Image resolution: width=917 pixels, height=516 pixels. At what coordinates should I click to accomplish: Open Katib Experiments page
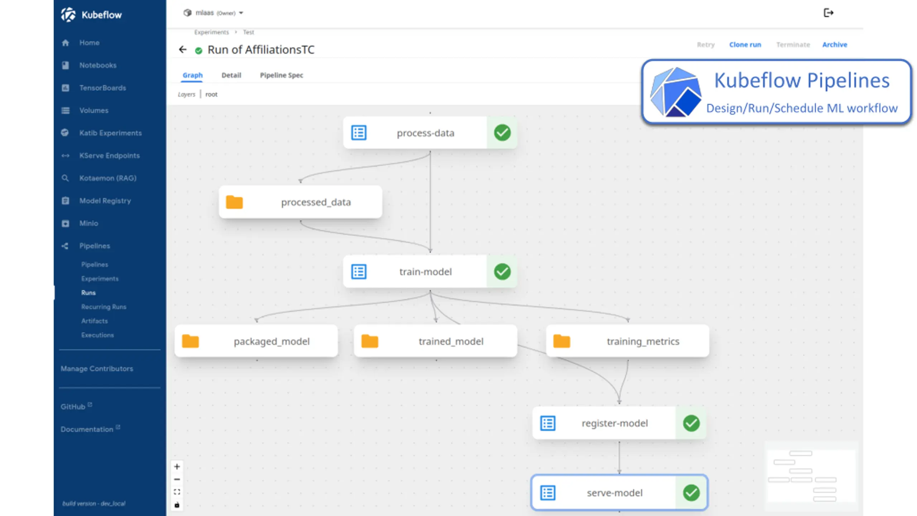coord(110,133)
